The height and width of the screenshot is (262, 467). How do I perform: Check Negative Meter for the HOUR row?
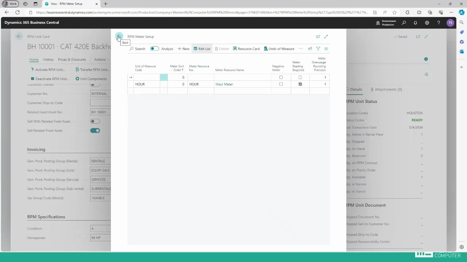click(281, 84)
